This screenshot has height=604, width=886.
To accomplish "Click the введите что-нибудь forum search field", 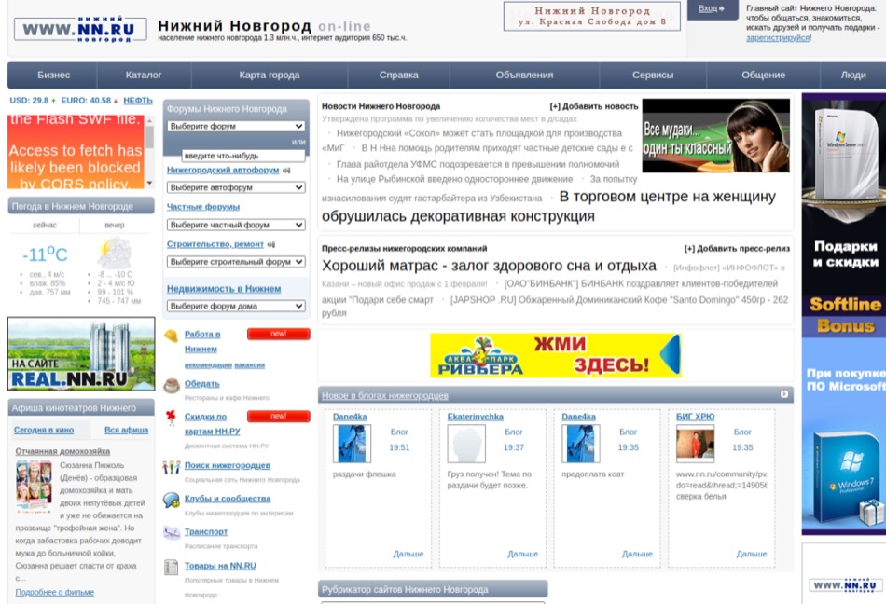I will click(x=243, y=156).
